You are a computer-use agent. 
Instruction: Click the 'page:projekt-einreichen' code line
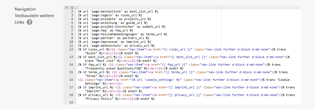click(121, 27)
